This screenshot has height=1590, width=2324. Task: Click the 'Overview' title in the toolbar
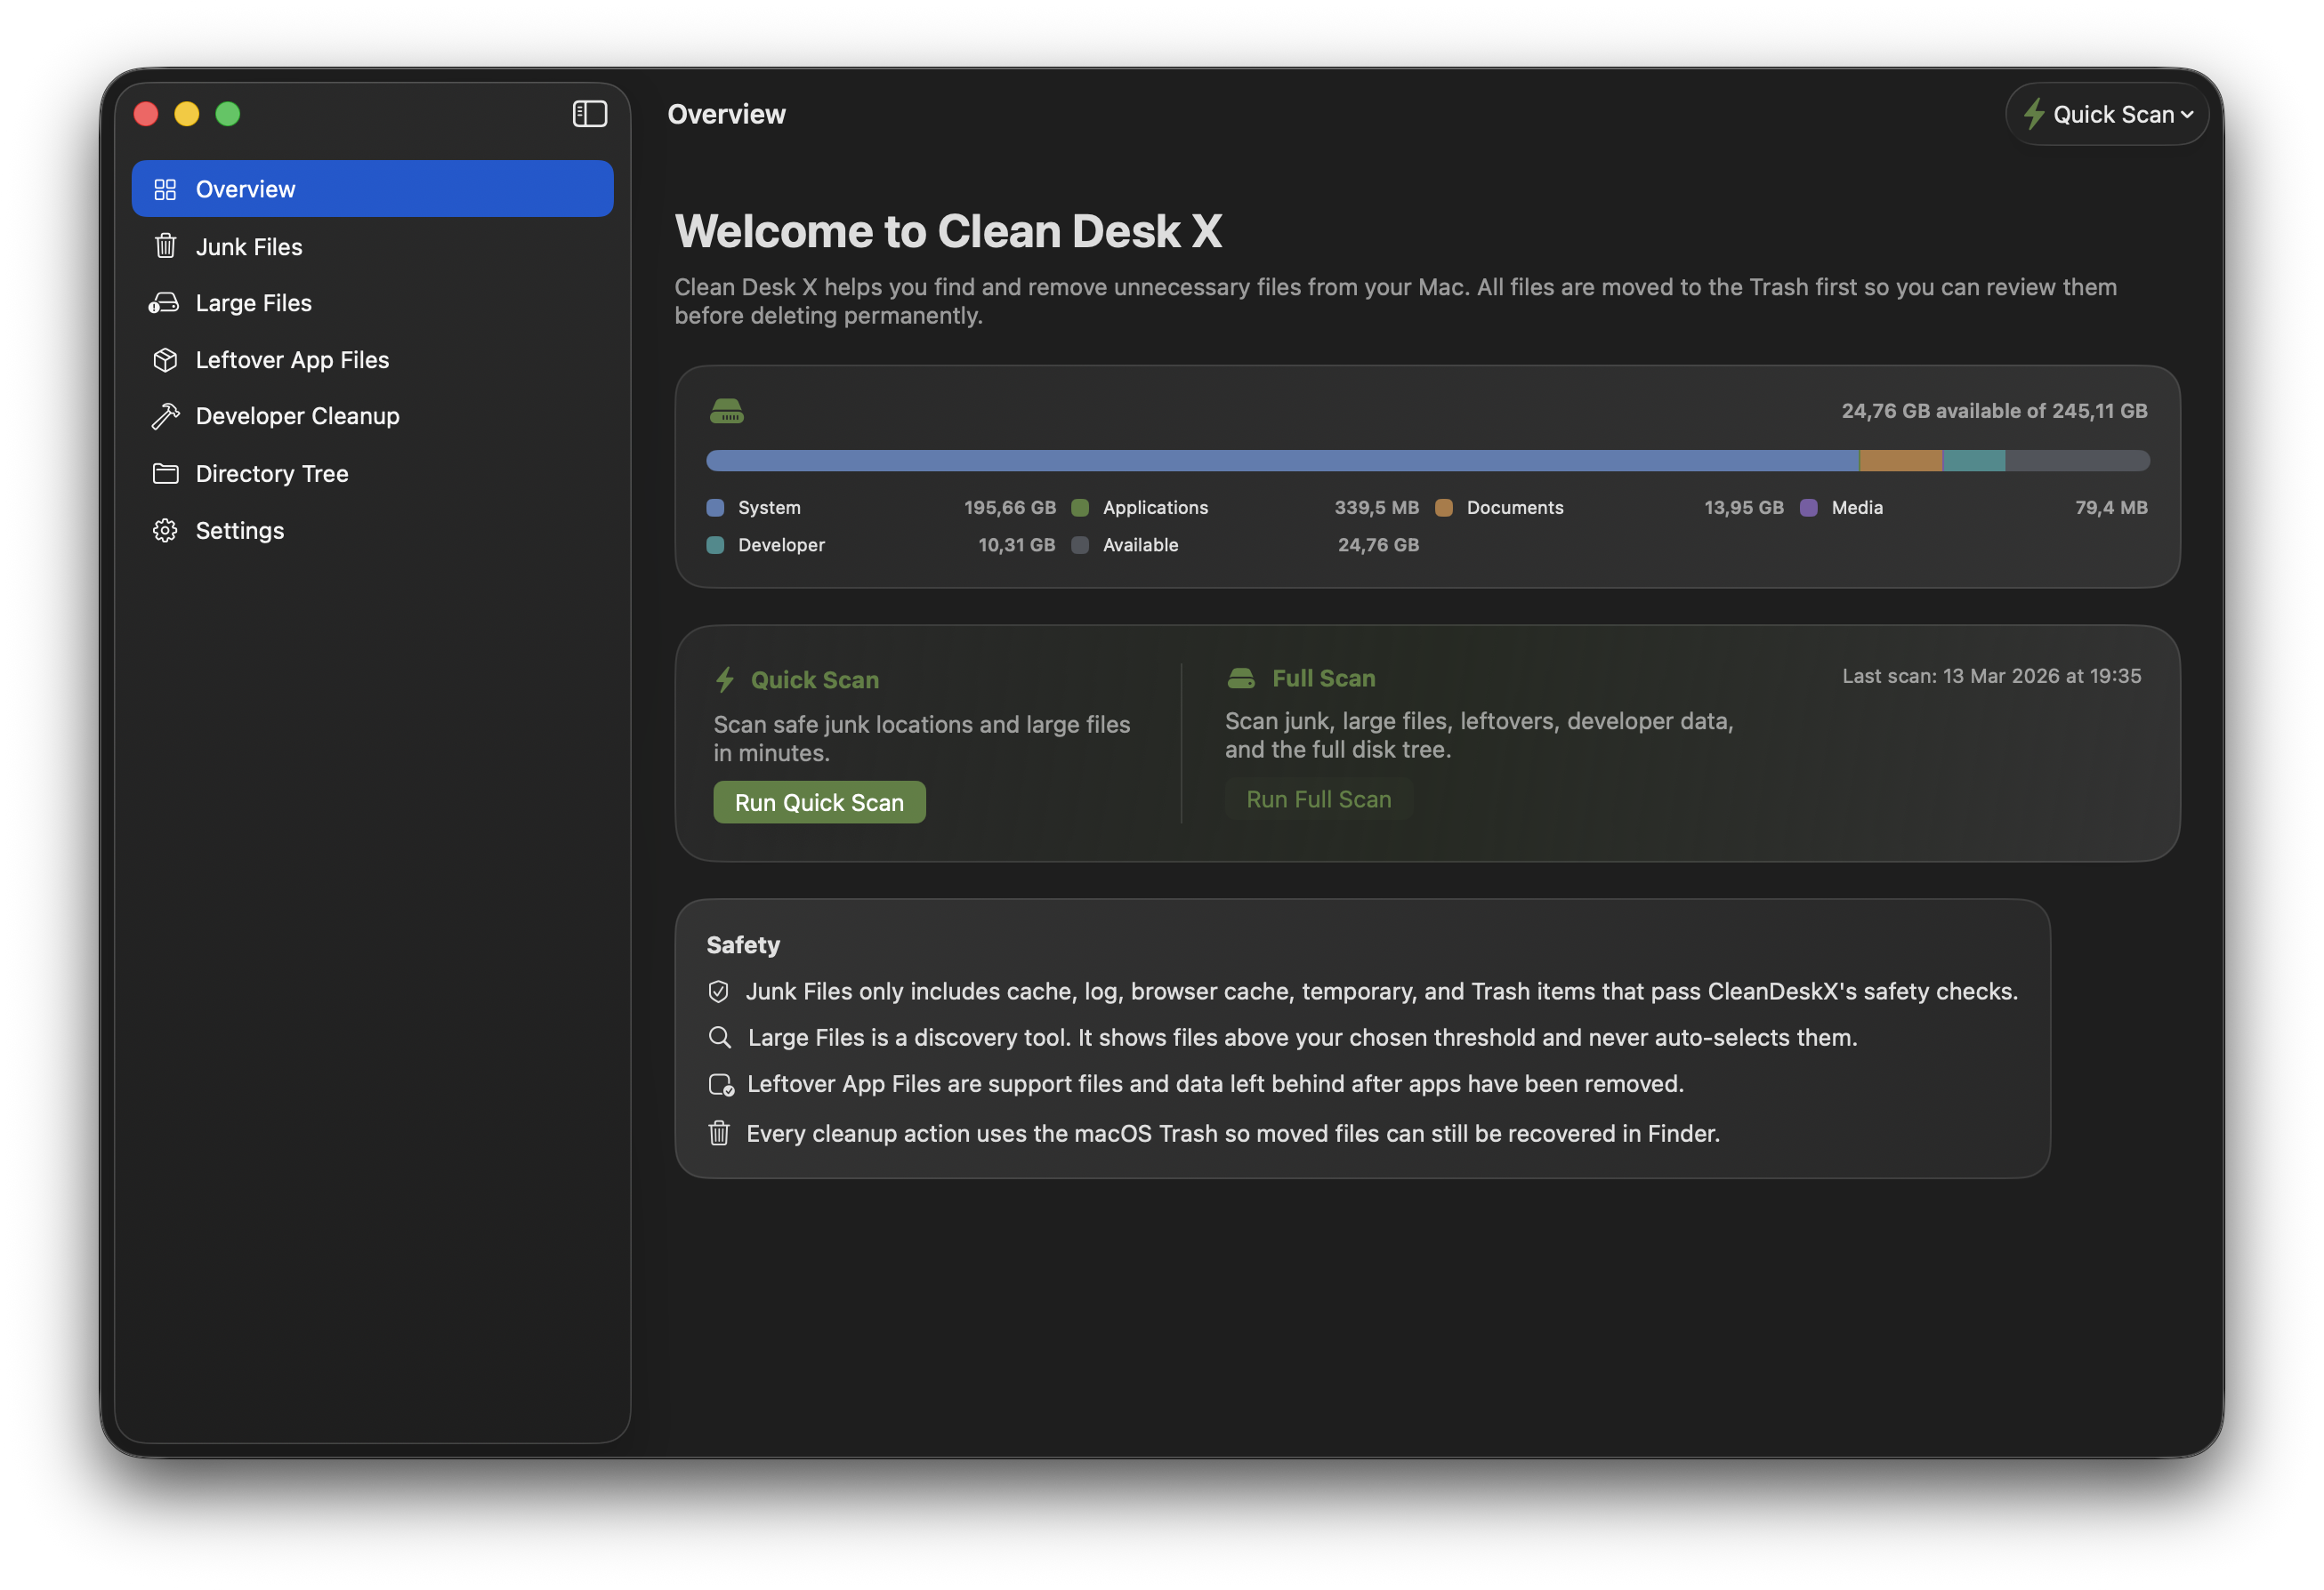(x=726, y=114)
